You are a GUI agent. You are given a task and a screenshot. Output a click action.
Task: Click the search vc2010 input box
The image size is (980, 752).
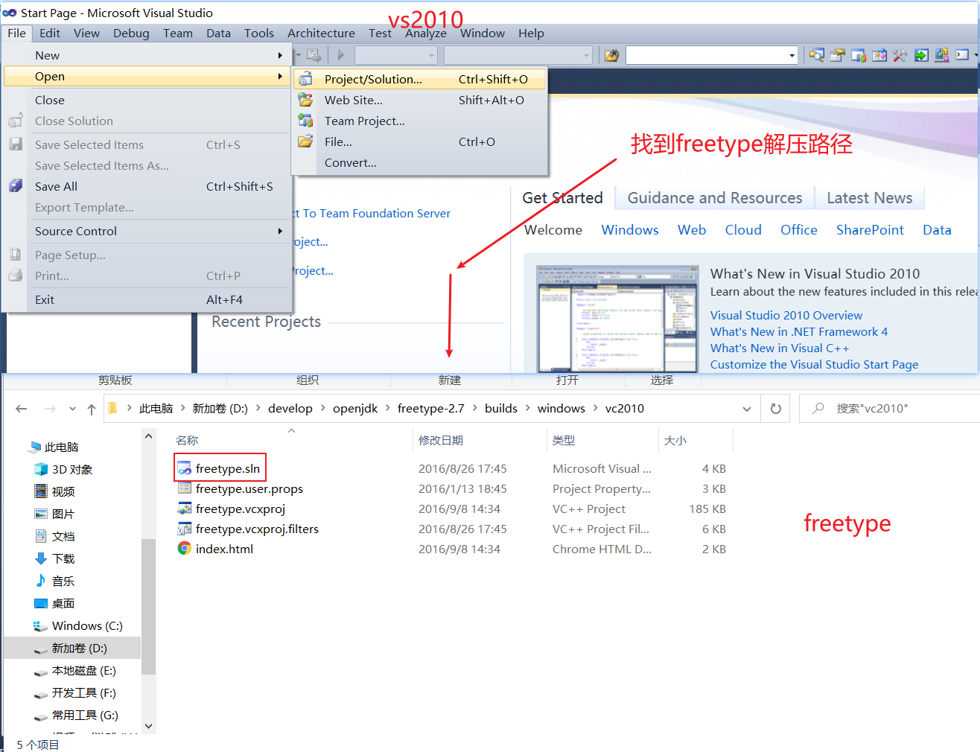[x=894, y=409]
